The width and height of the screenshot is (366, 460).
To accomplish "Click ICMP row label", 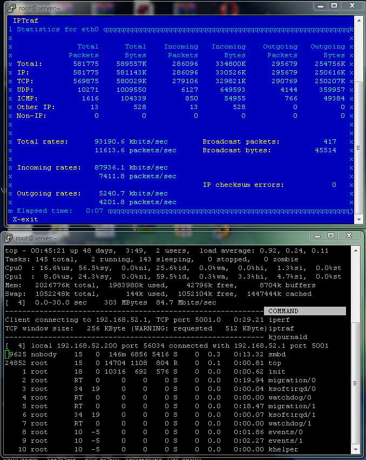I will click(28, 98).
